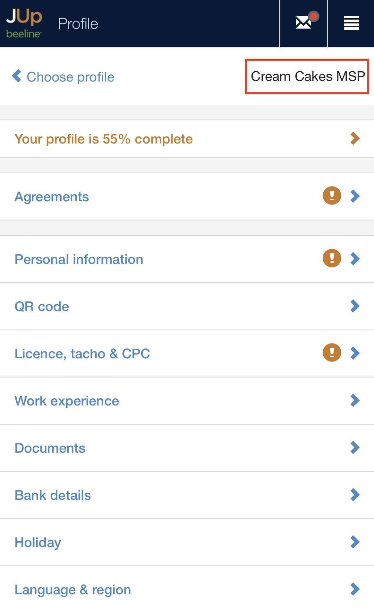Viewport: 374px width, 609px height.
Task: Click the Licence, tacho & CPC warning icon
Action: pos(332,352)
